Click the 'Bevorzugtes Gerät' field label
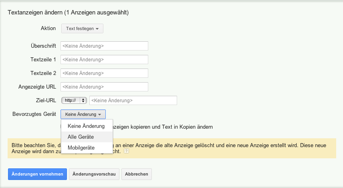The height and width of the screenshot is (188, 343). pyautogui.click(x=34, y=114)
